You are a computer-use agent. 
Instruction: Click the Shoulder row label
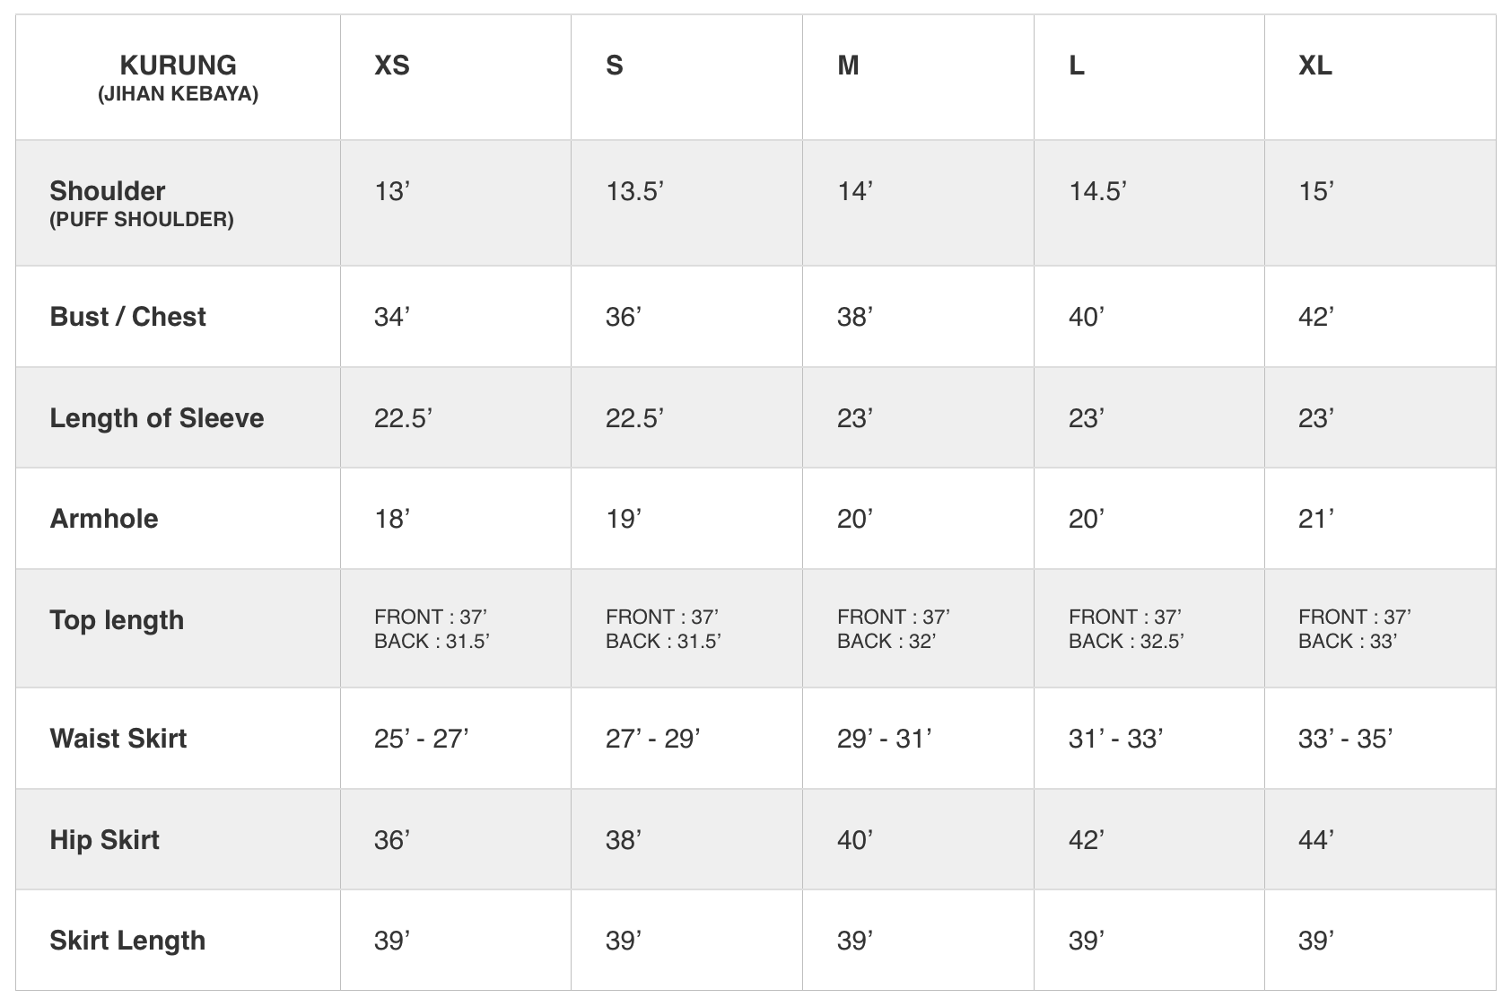pyautogui.click(x=108, y=191)
